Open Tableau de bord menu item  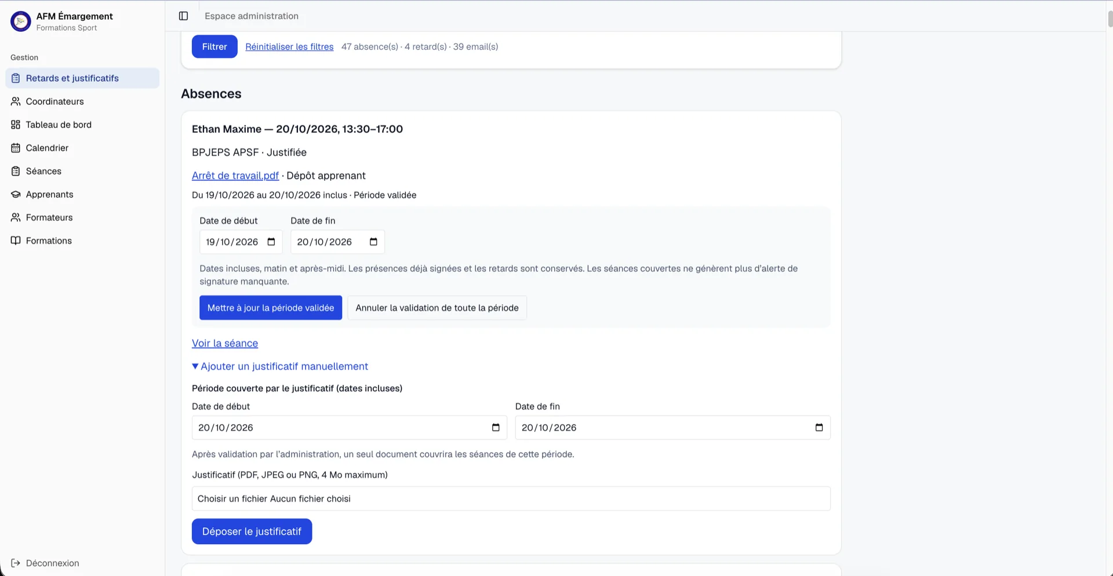(82, 125)
